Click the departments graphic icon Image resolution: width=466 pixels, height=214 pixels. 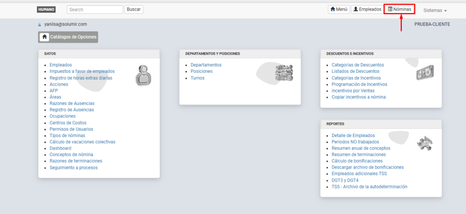click(284, 73)
